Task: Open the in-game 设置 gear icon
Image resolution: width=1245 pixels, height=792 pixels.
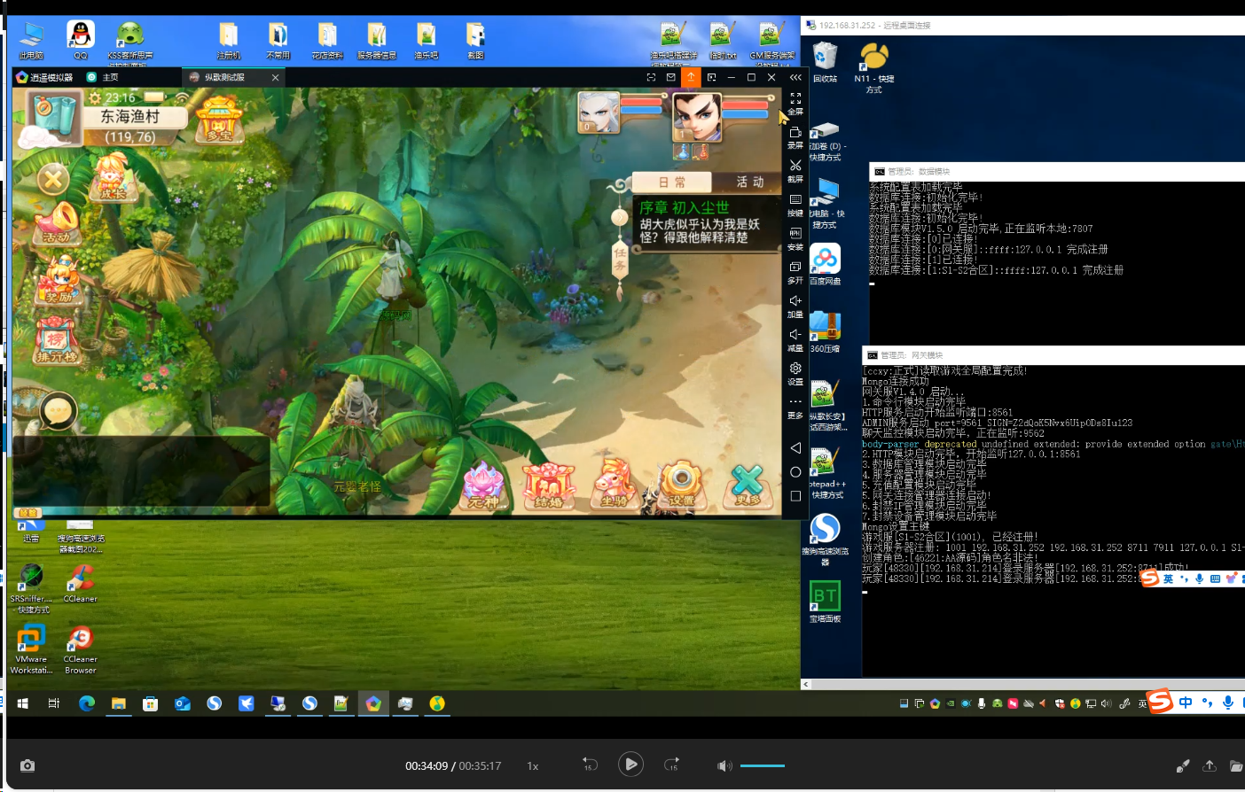Action: tap(681, 486)
